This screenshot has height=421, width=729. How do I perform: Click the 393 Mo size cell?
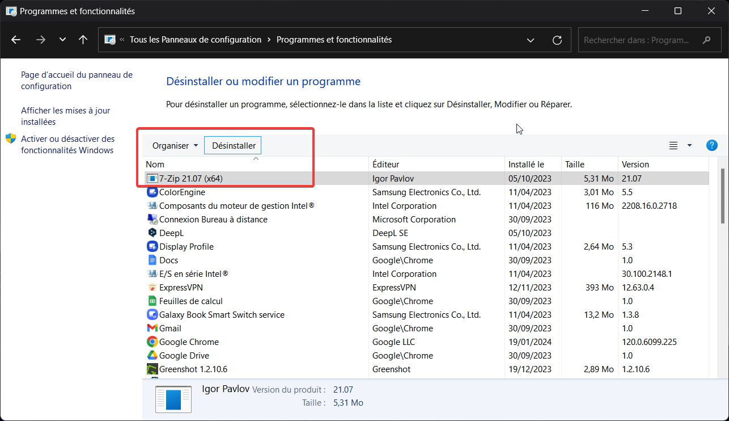coord(600,288)
